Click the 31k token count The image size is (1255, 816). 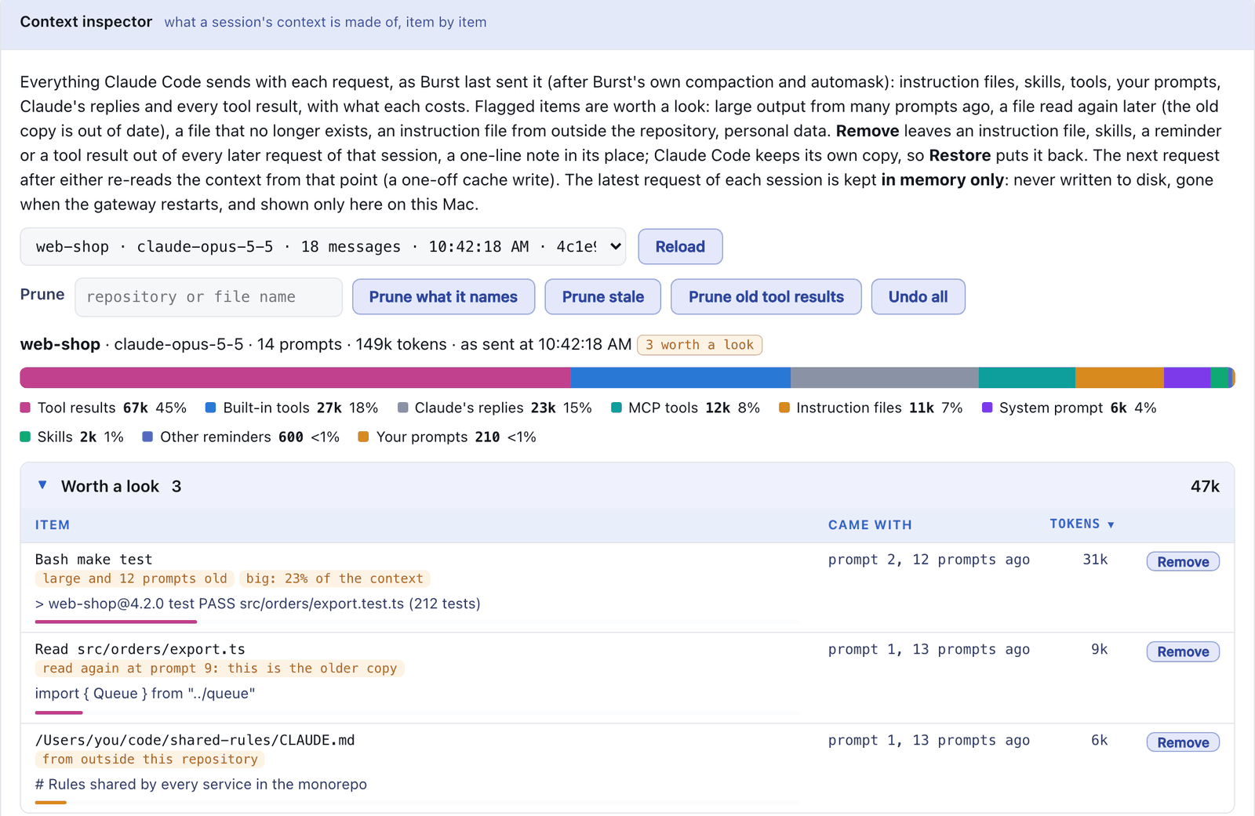tap(1095, 560)
